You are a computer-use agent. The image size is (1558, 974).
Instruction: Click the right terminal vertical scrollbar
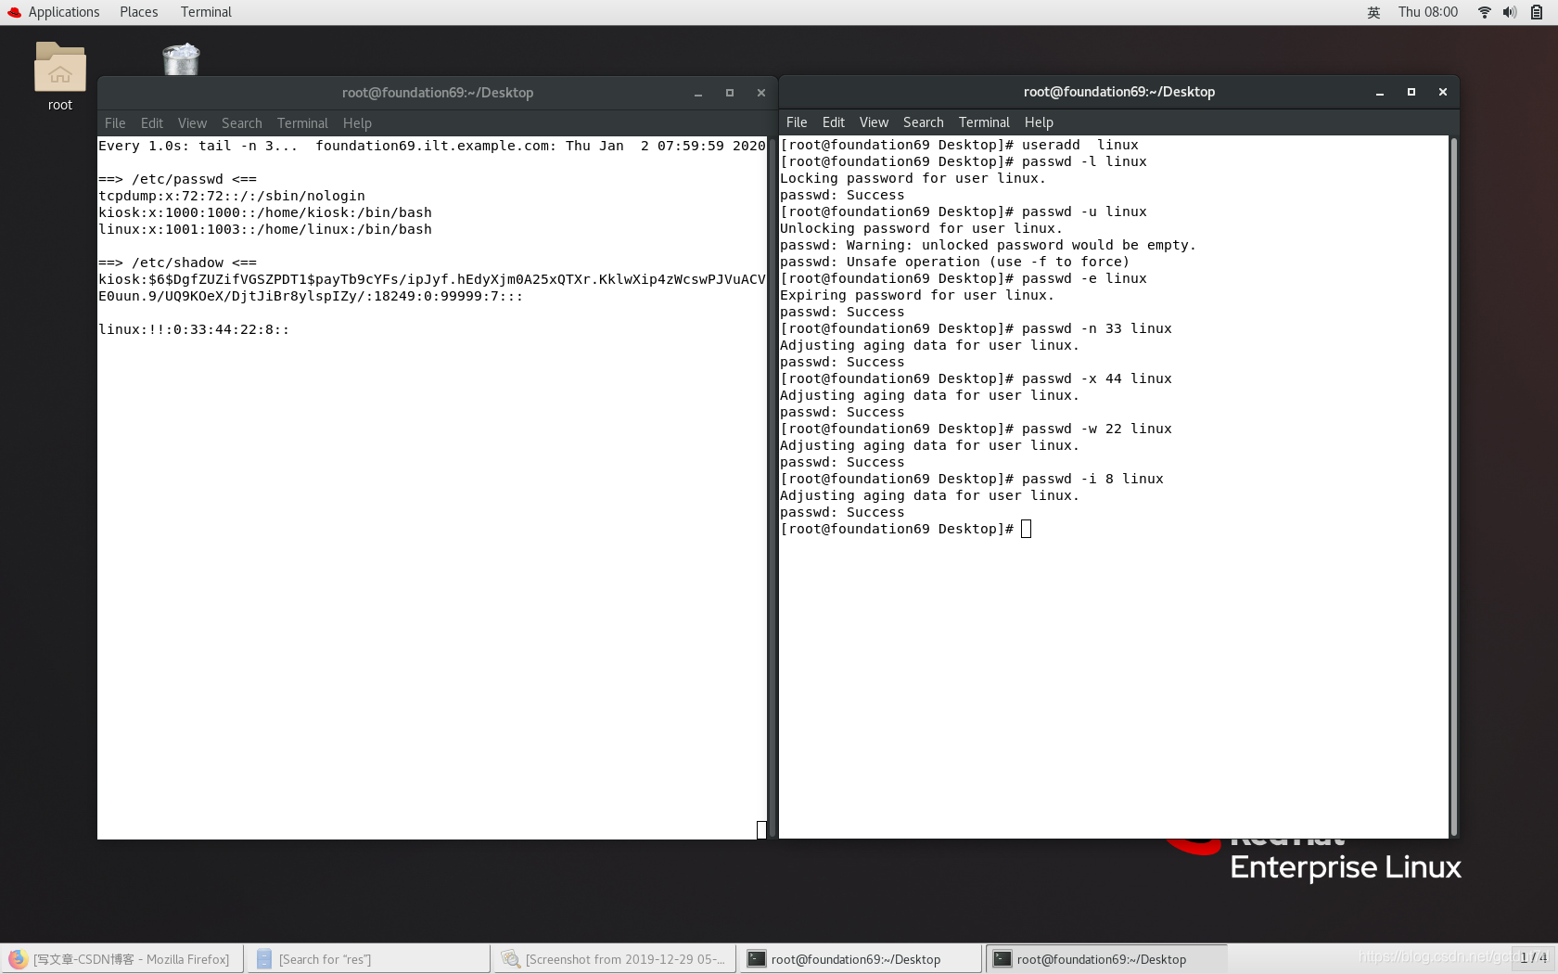click(x=1453, y=487)
